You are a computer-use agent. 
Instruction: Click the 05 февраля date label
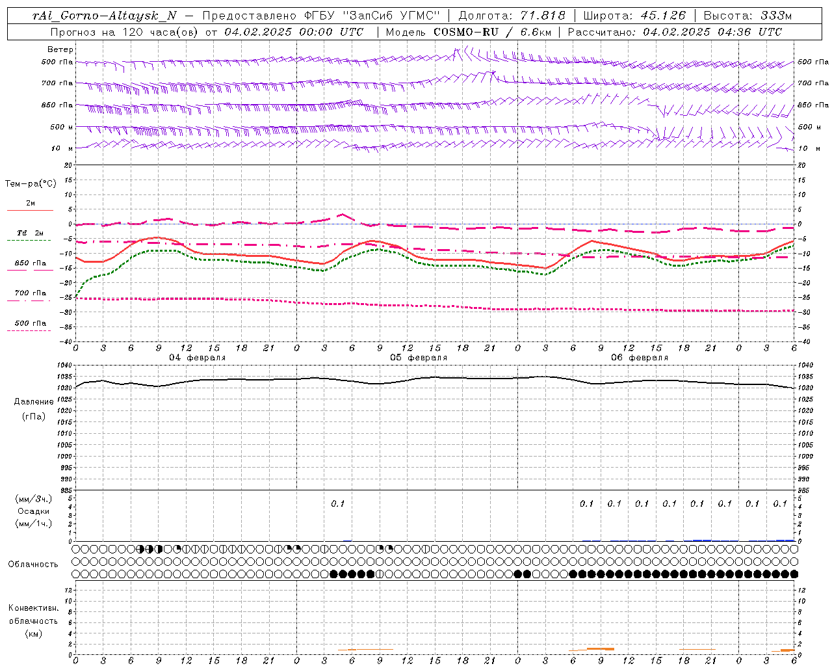(x=419, y=358)
